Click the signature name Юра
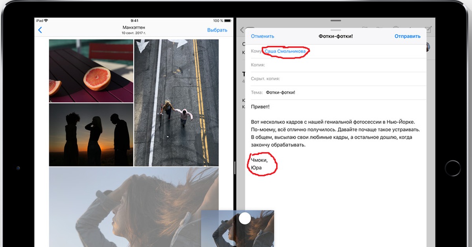 [x=256, y=168]
